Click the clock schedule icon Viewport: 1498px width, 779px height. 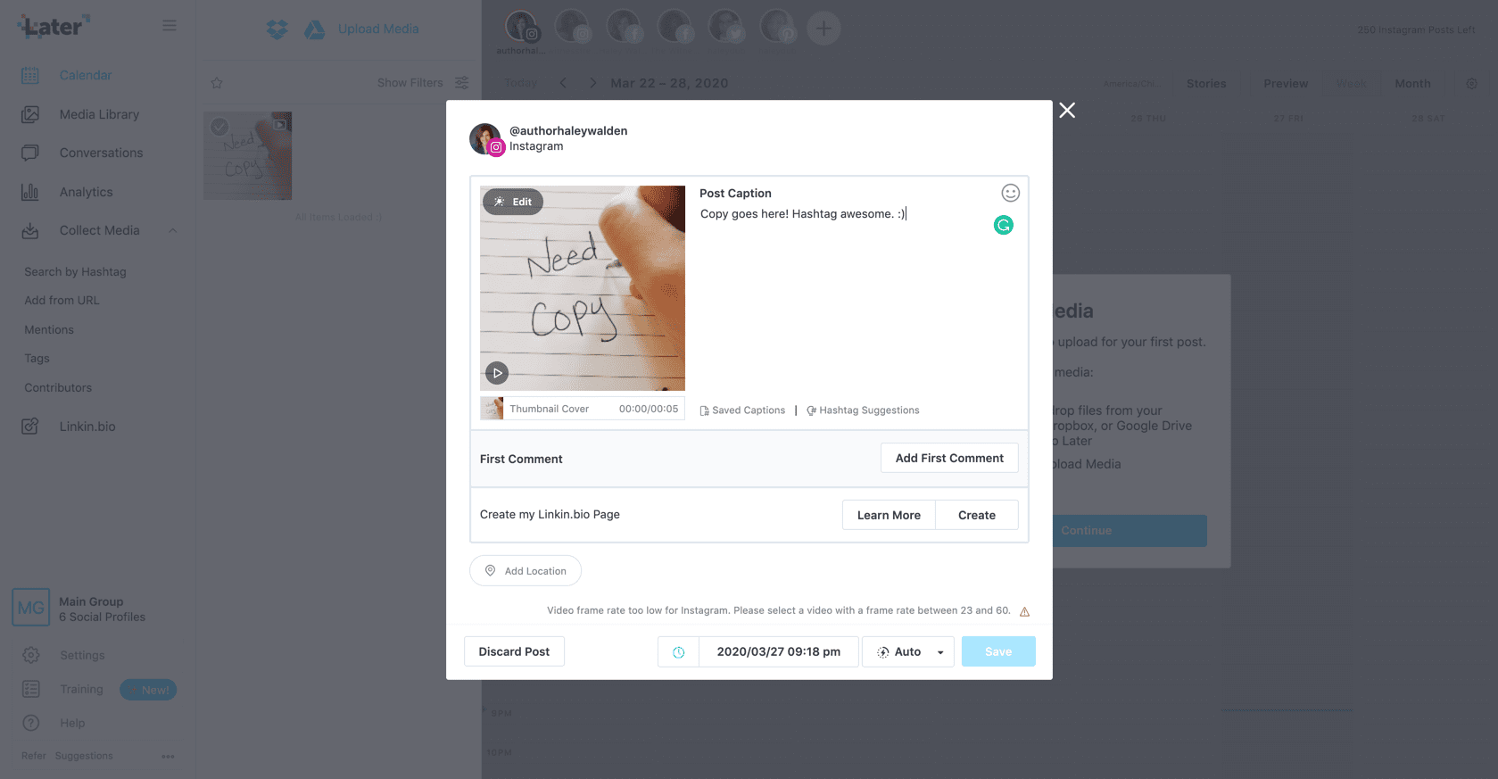tap(679, 652)
